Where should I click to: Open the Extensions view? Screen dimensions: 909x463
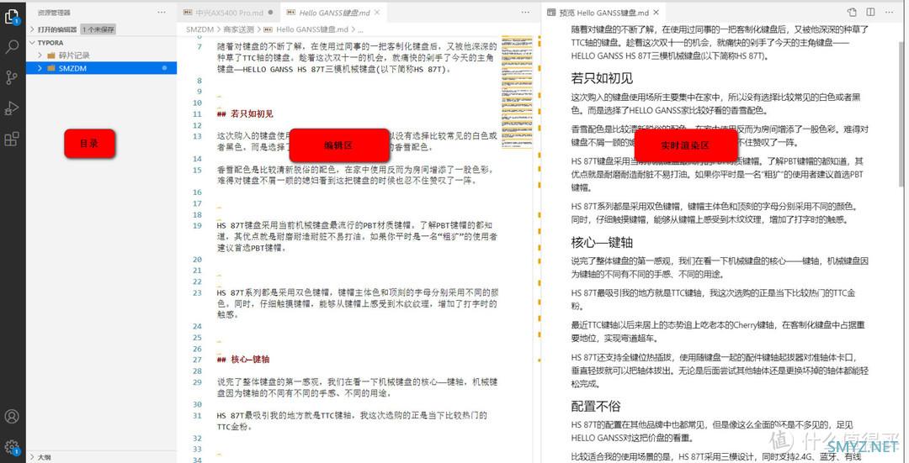click(x=12, y=139)
